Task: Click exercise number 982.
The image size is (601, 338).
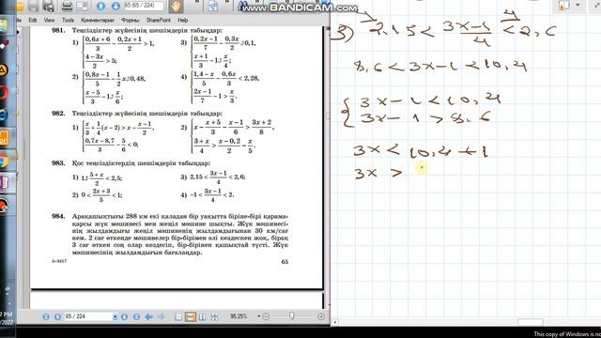Action: (58, 113)
